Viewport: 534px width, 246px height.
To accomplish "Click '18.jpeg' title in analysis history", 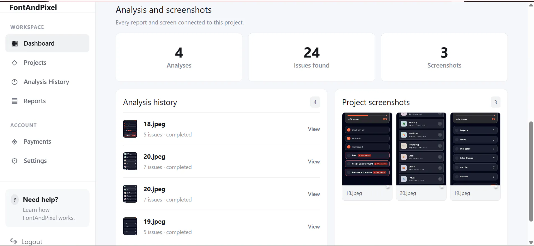I will tap(154, 124).
